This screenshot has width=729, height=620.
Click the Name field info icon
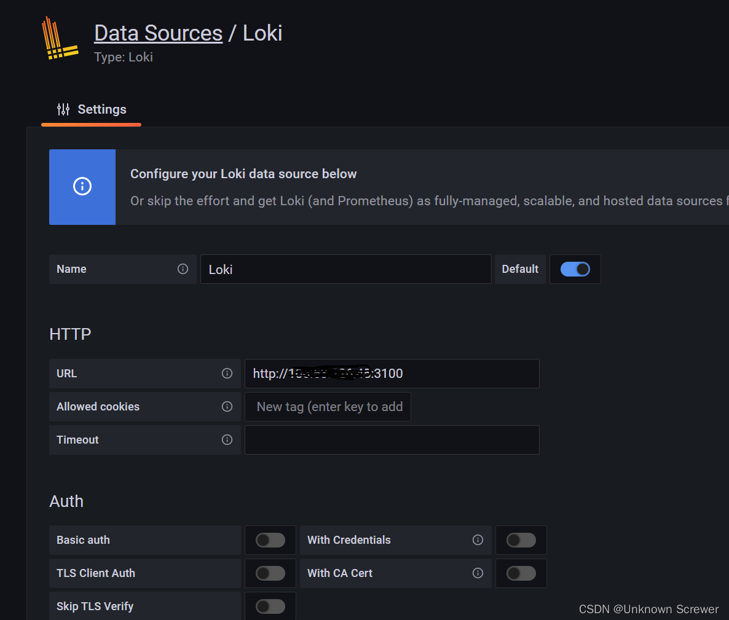[183, 269]
